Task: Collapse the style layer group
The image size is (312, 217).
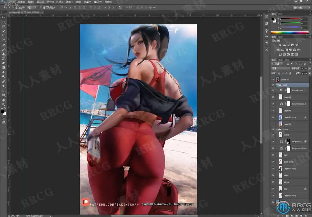Action: (x=277, y=129)
